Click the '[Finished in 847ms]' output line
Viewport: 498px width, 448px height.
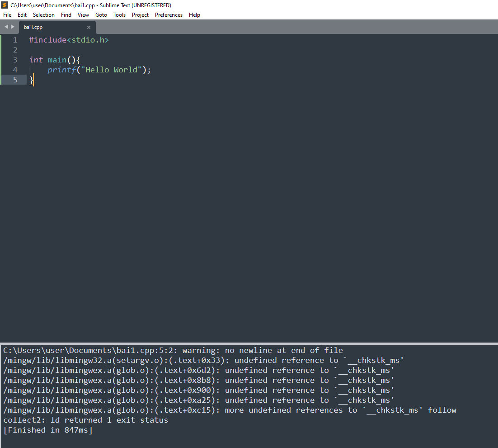[x=48, y=430]
